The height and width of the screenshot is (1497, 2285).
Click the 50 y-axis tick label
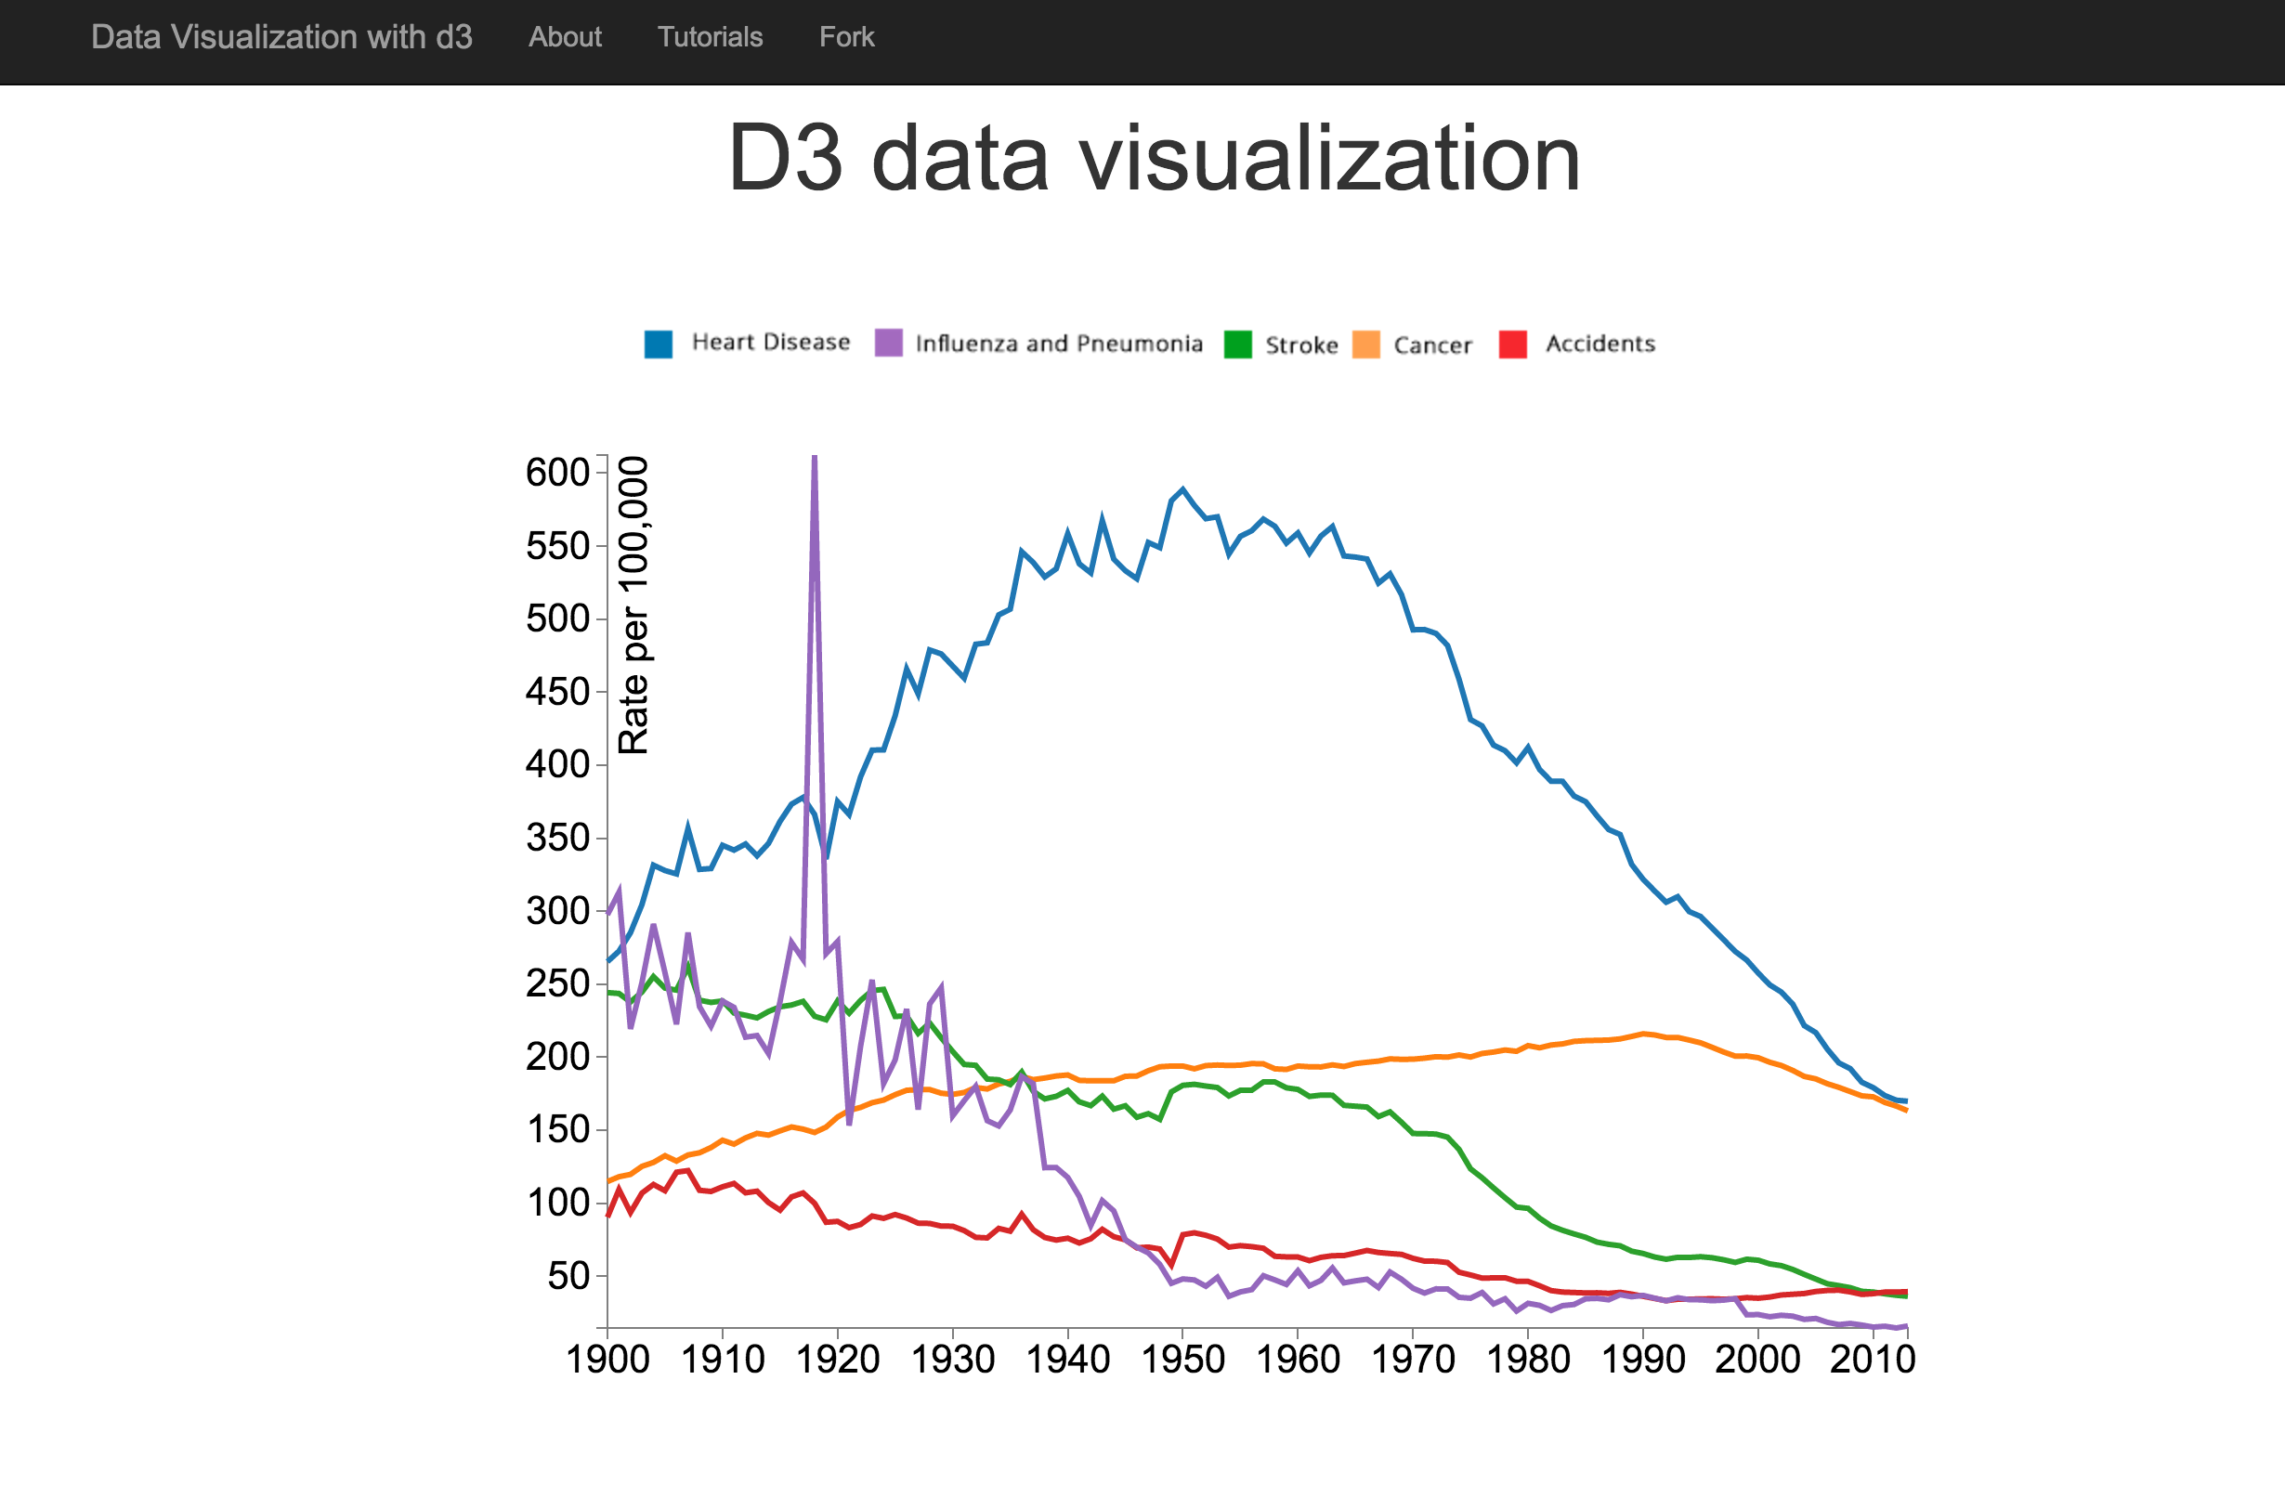pos(568,1277)
